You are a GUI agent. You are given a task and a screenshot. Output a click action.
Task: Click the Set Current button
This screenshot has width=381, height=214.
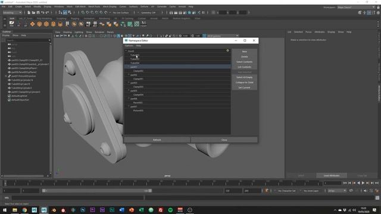coord(245,87)
